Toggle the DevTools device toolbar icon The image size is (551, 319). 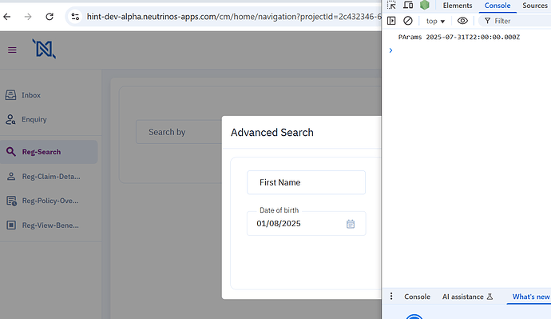point(408,6)
